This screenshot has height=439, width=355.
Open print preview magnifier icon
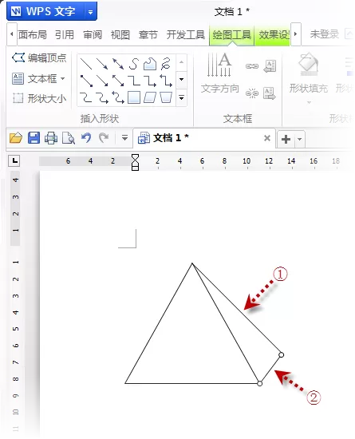[x=69, y=138]
